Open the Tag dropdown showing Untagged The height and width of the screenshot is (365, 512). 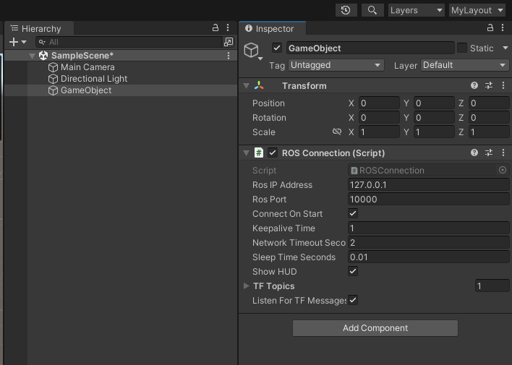click(x=336, y=65)
